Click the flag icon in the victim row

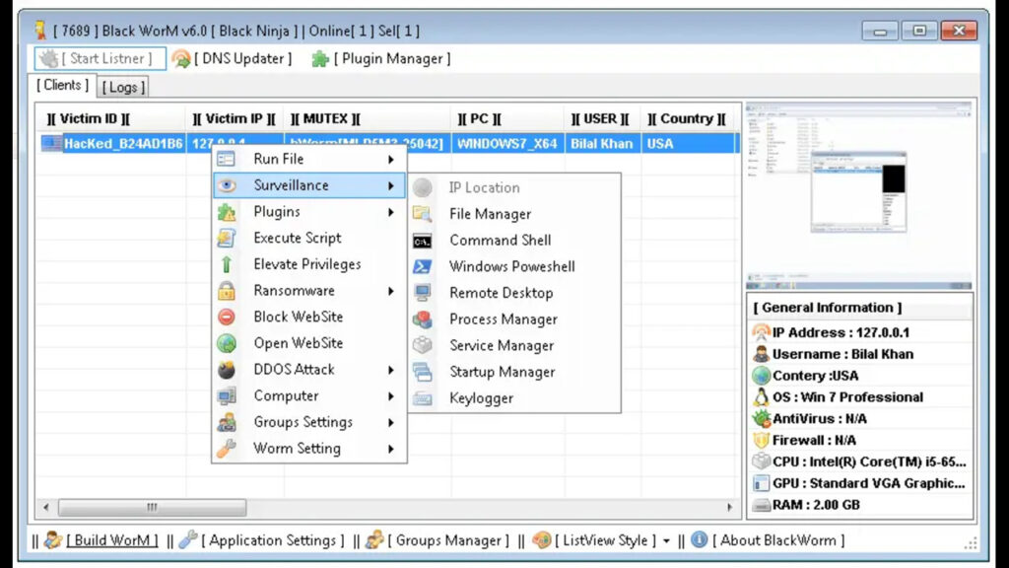51,143
